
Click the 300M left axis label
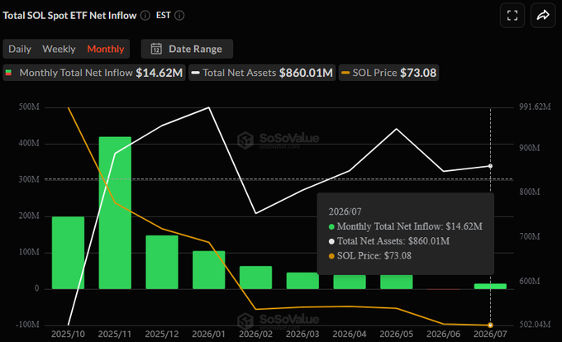(29, 179)
